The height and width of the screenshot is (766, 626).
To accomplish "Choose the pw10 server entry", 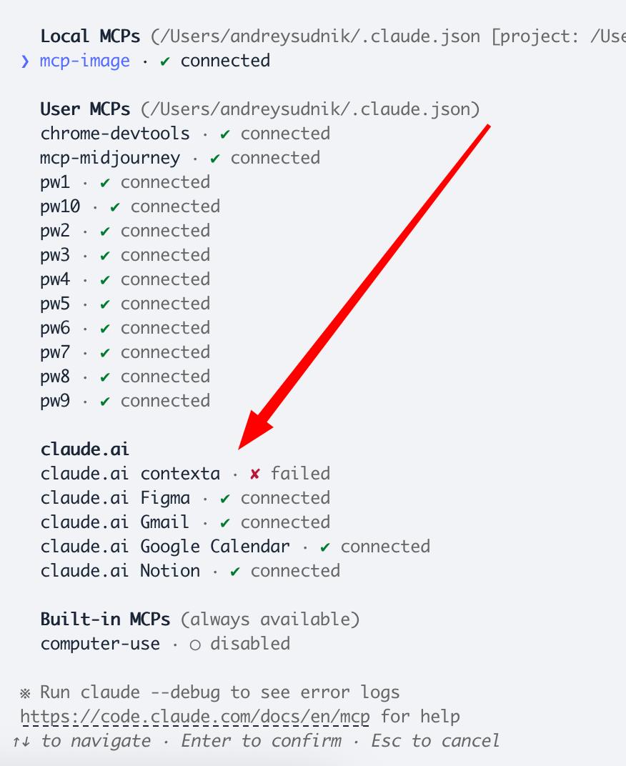I will (60, 207).
